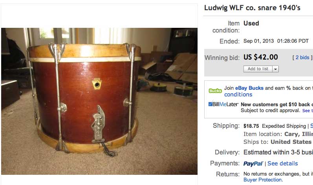Click the Expedited Shipping text
Viewport: 313px width, 185px height.
(284, 126)
